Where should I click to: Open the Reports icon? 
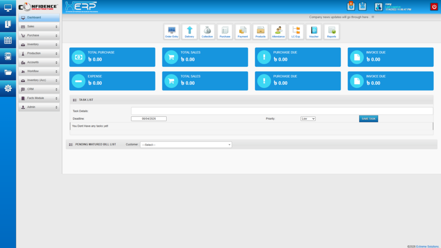click(332, 31)
